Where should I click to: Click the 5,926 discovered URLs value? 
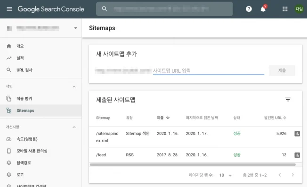[x=282, y=134]
